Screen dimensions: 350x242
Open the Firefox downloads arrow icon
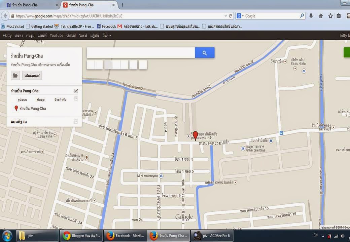click(x=311, y=16)
